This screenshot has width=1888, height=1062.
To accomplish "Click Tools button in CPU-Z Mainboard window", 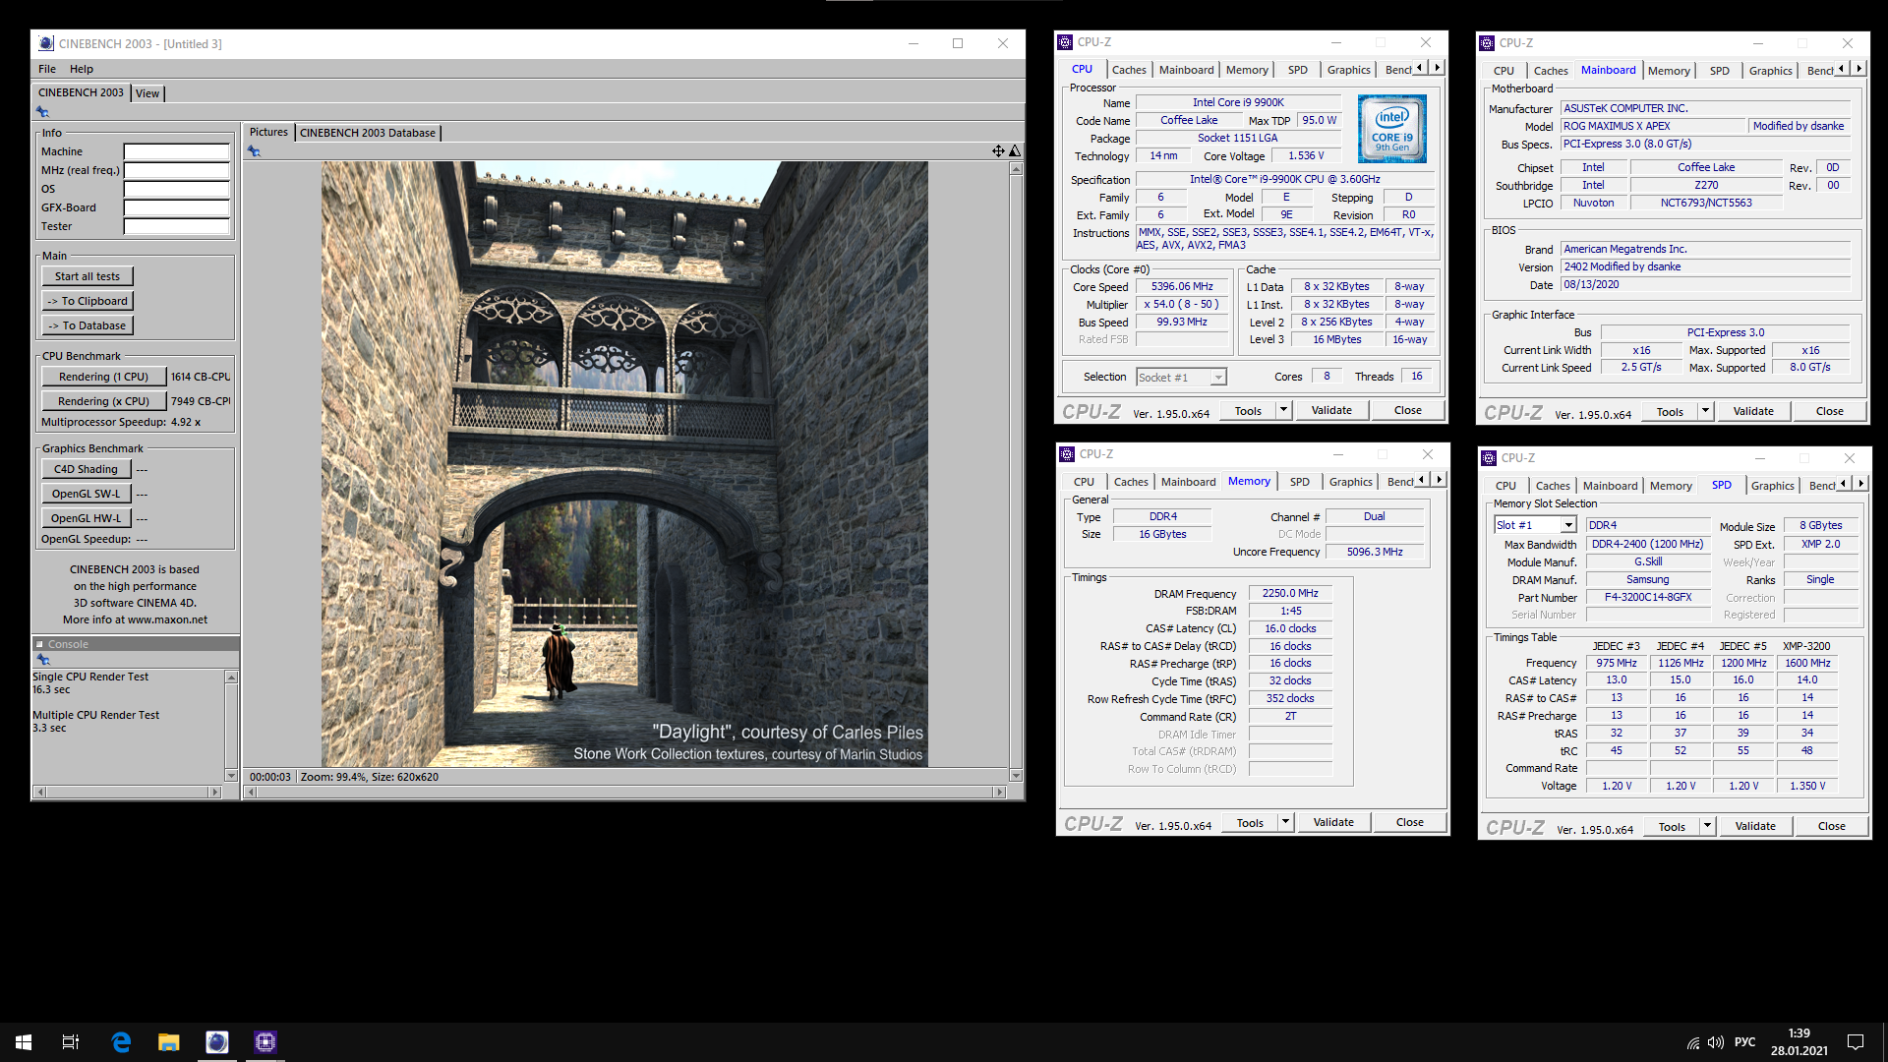I will tap(1670, 412).
